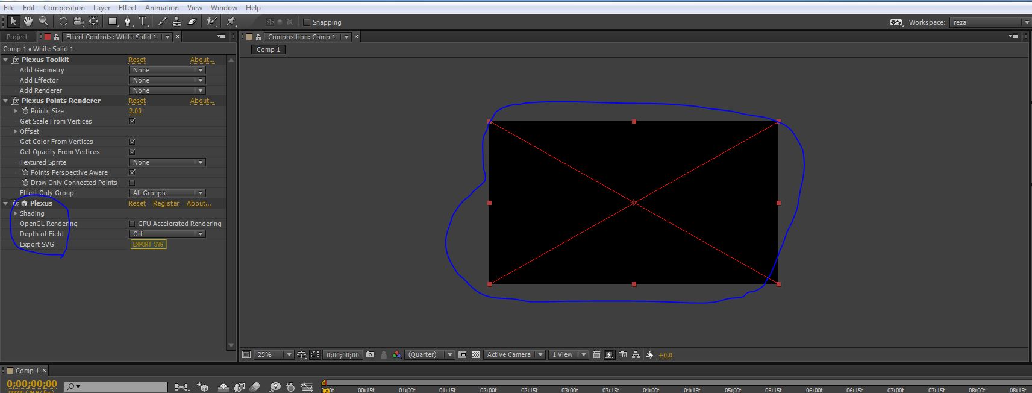The image size is (1032, 393).
Task: Select the Selection arrow tool
Action: (13, 22)
